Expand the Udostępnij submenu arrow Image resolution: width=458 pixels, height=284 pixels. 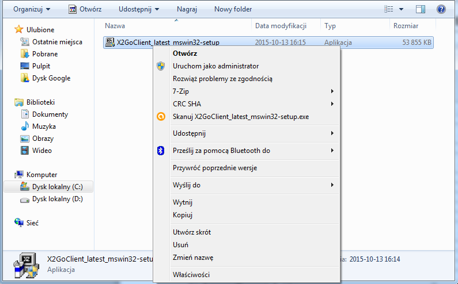coord(332,133)
